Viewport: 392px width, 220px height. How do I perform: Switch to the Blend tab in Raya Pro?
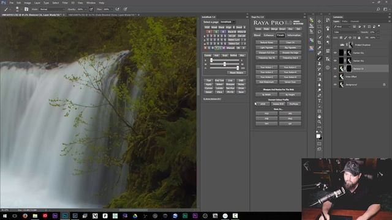click(257, 35)
